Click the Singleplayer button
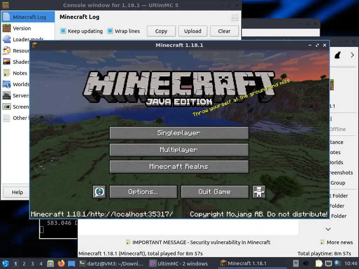This screenshot has height=269, width=359. (179, 133)
